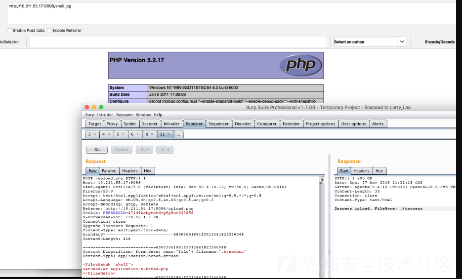Enable the Referrer checkbox
Image resolution: width=462 pixels, height=279 pixels.
pos(49,30)
